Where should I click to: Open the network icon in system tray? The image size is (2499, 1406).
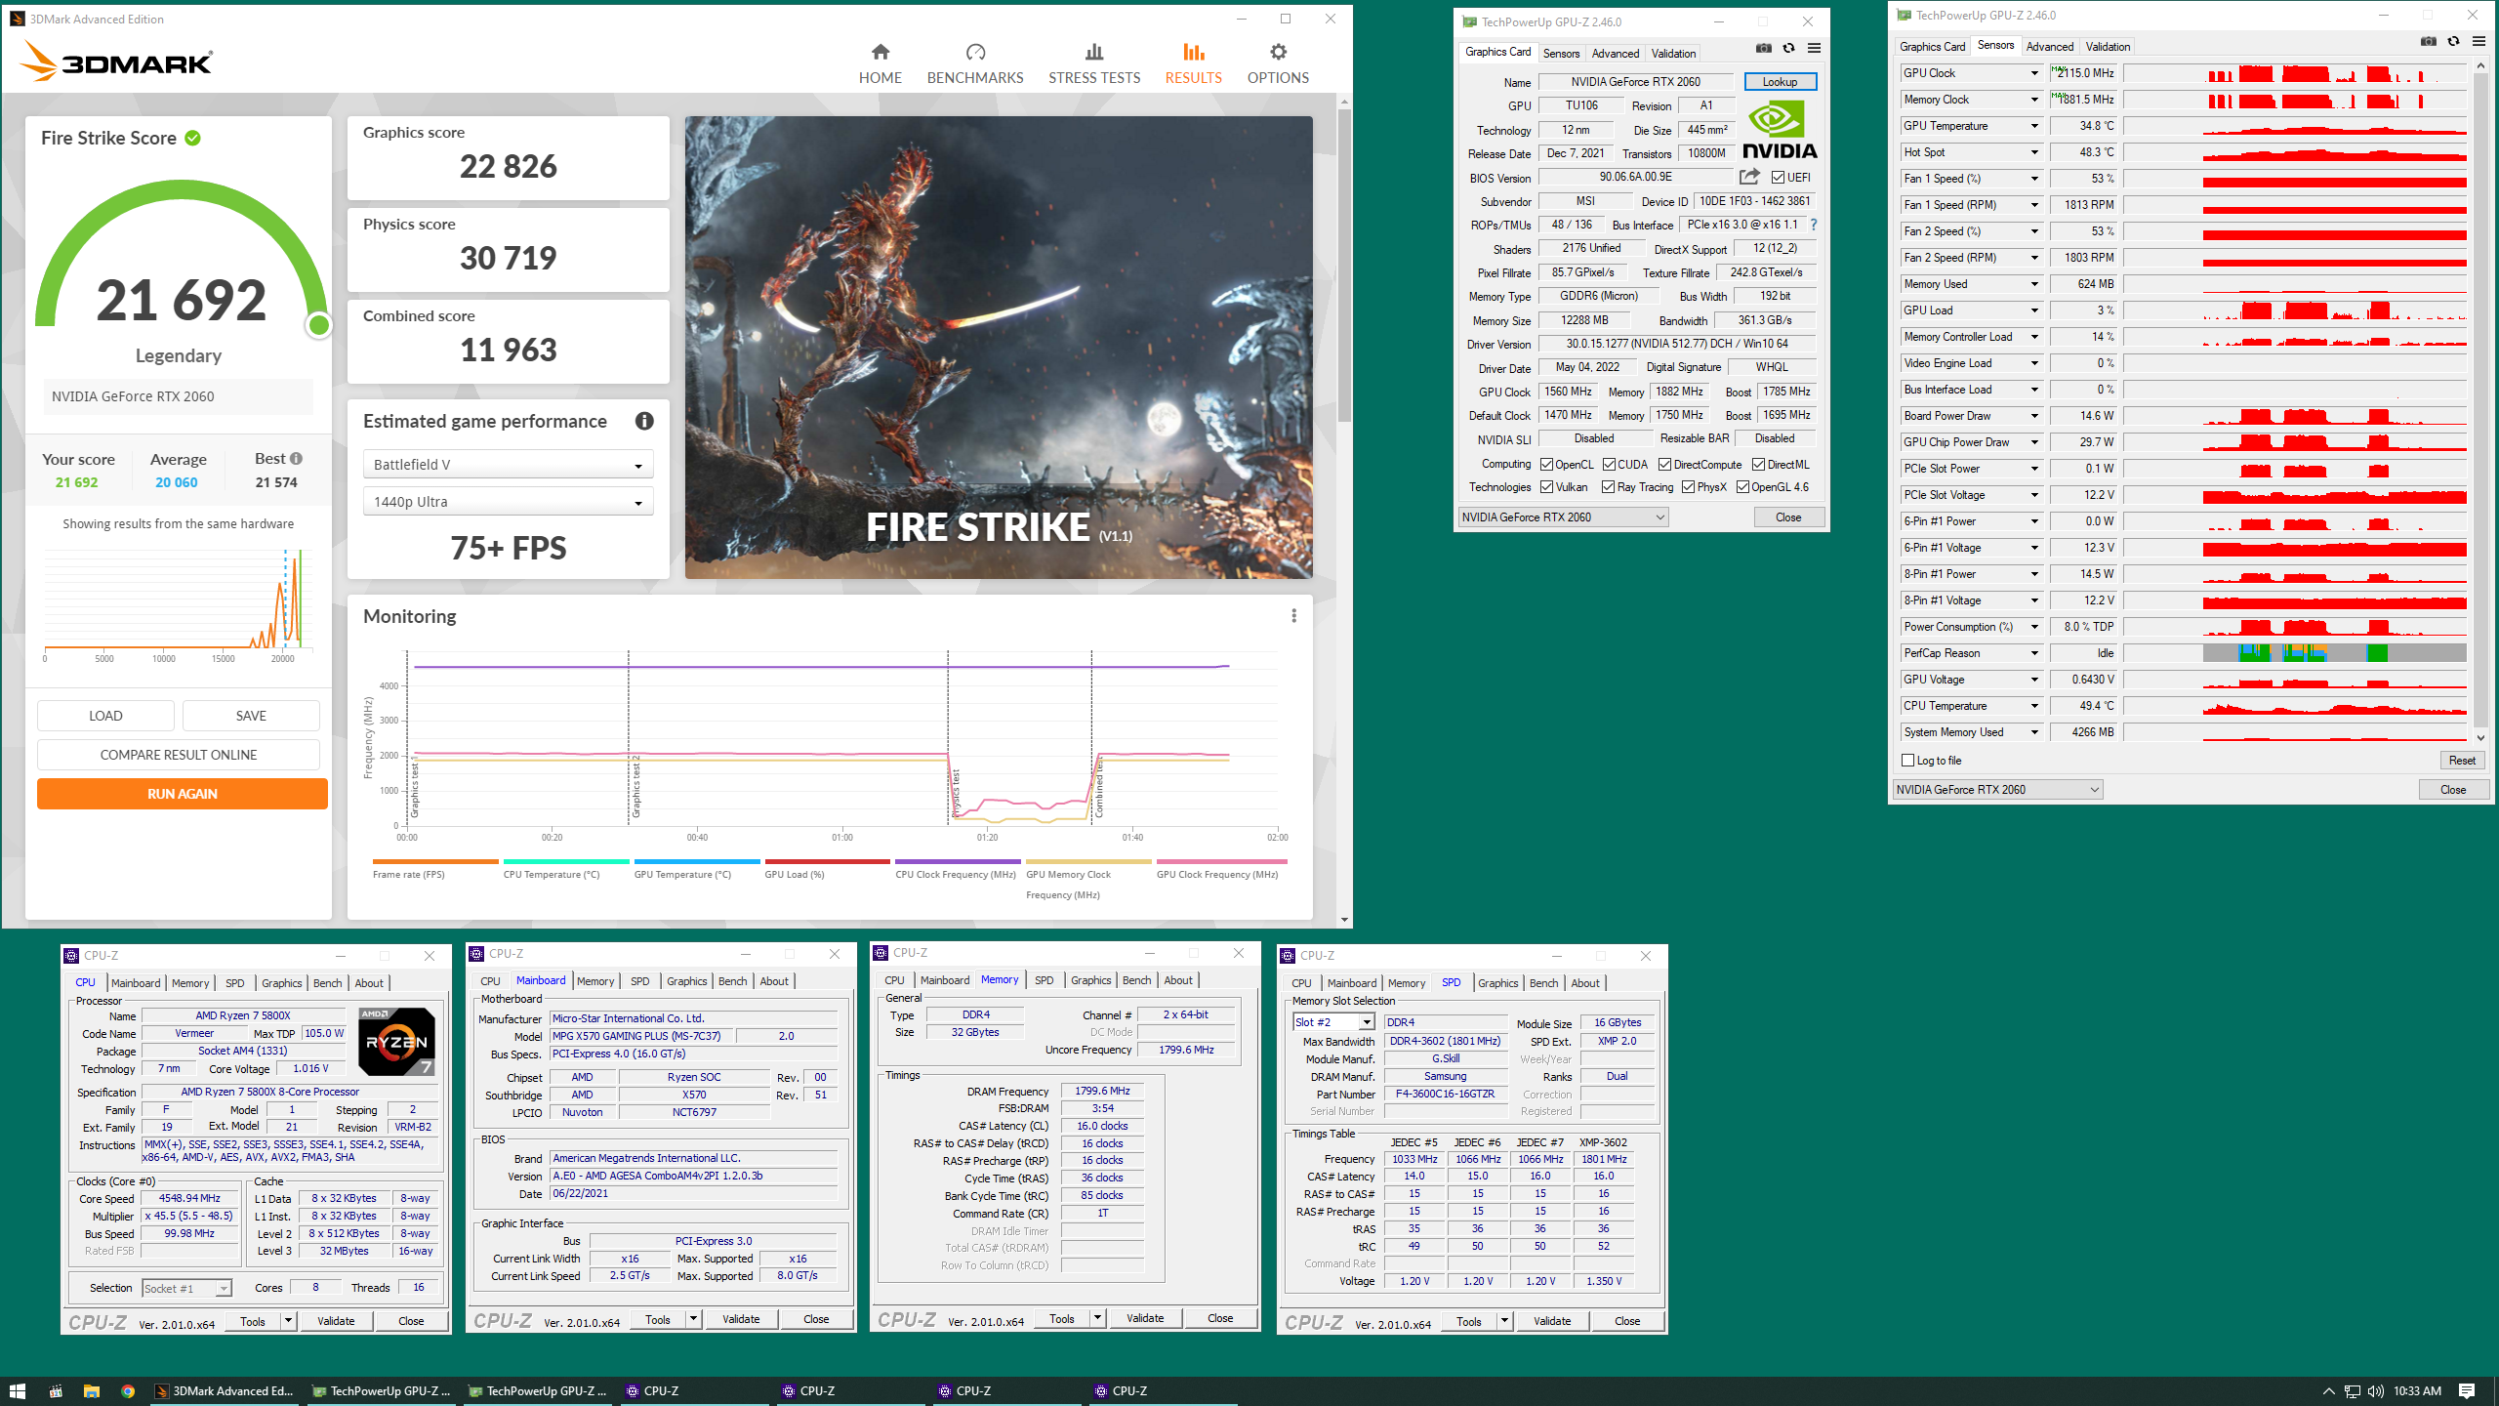[x=2352, y=1391]
